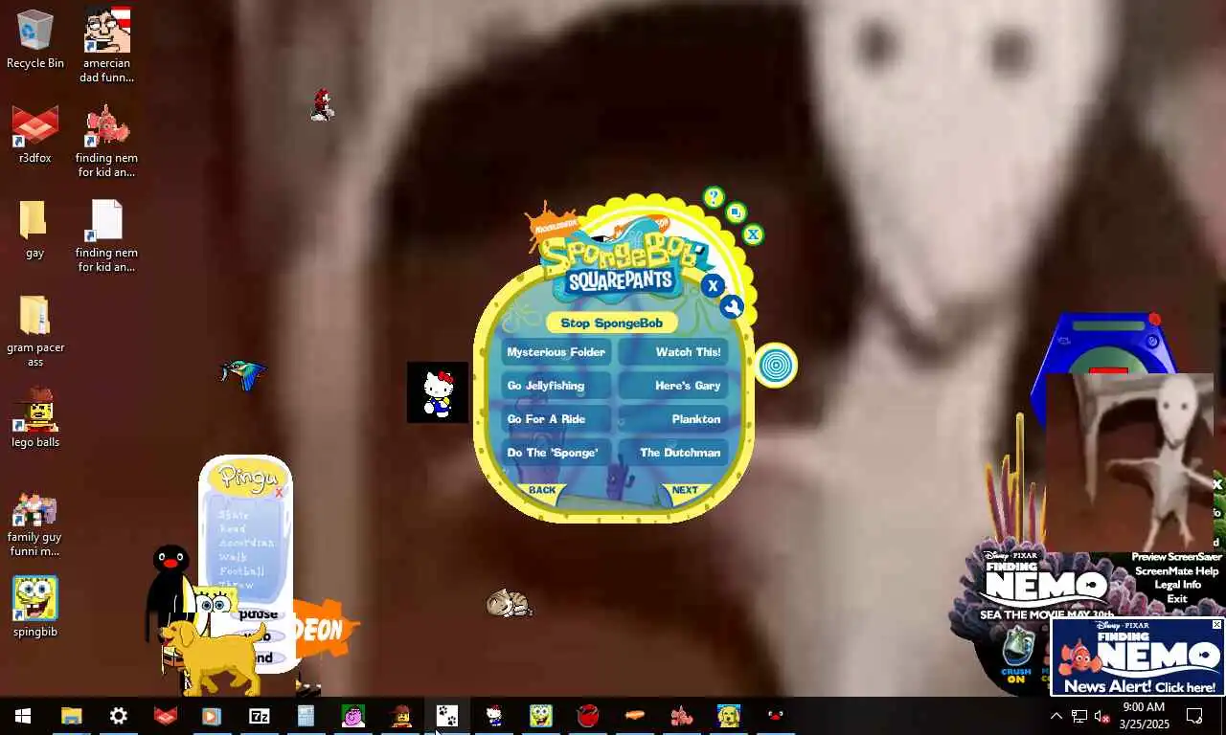Select 'Go Jellyfishing' in SpongeBob menu
The width and height of the screenshot is (1226, 735).
pyautogui.click(x=556, y=386)
